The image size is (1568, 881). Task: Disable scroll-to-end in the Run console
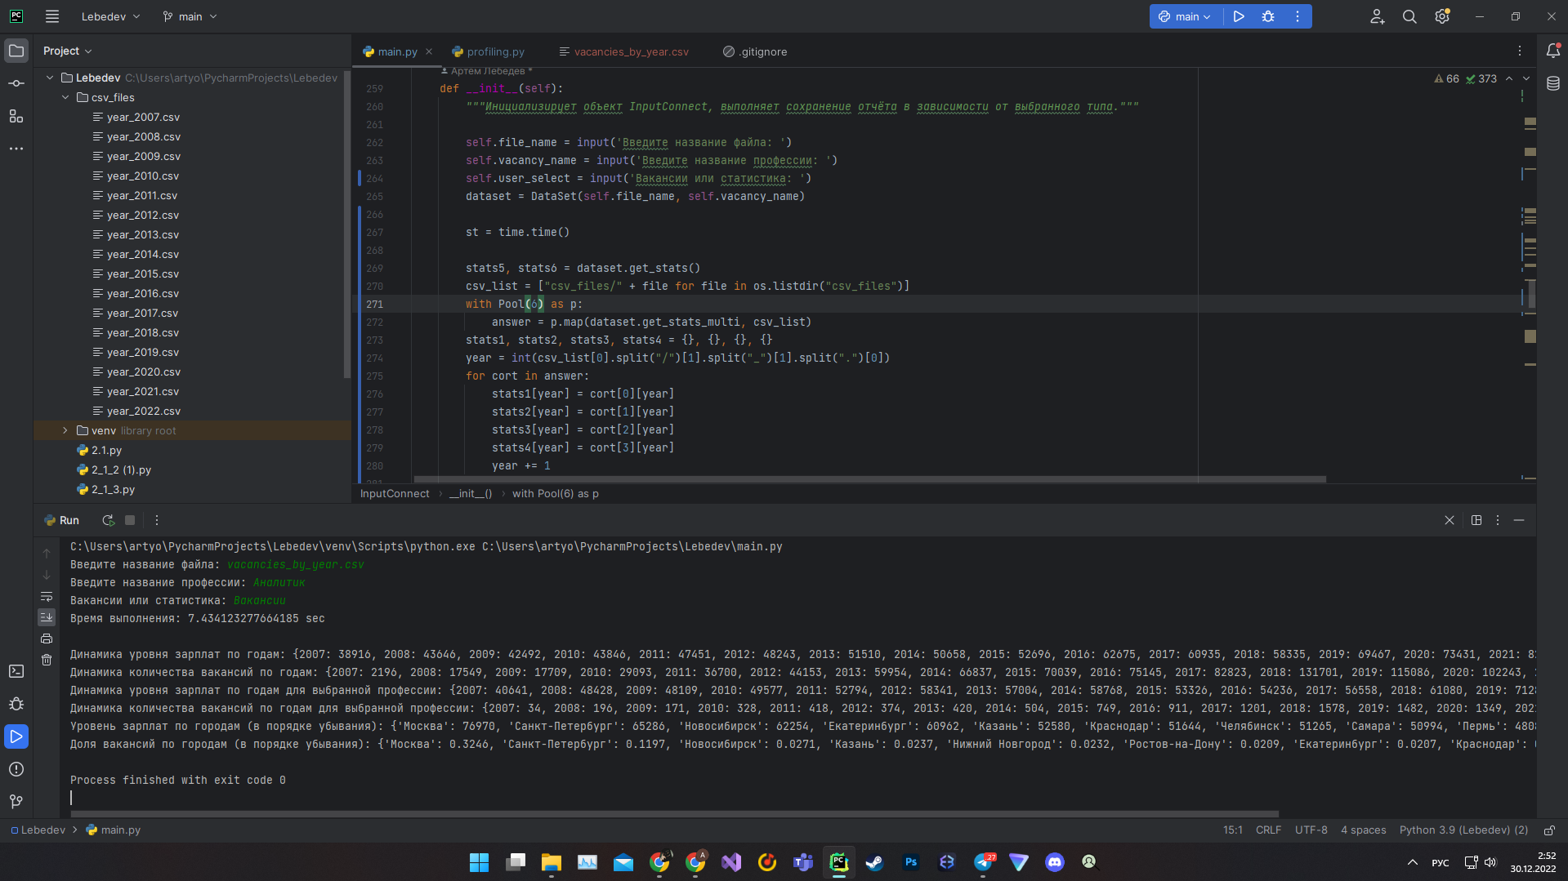[47, 617]
